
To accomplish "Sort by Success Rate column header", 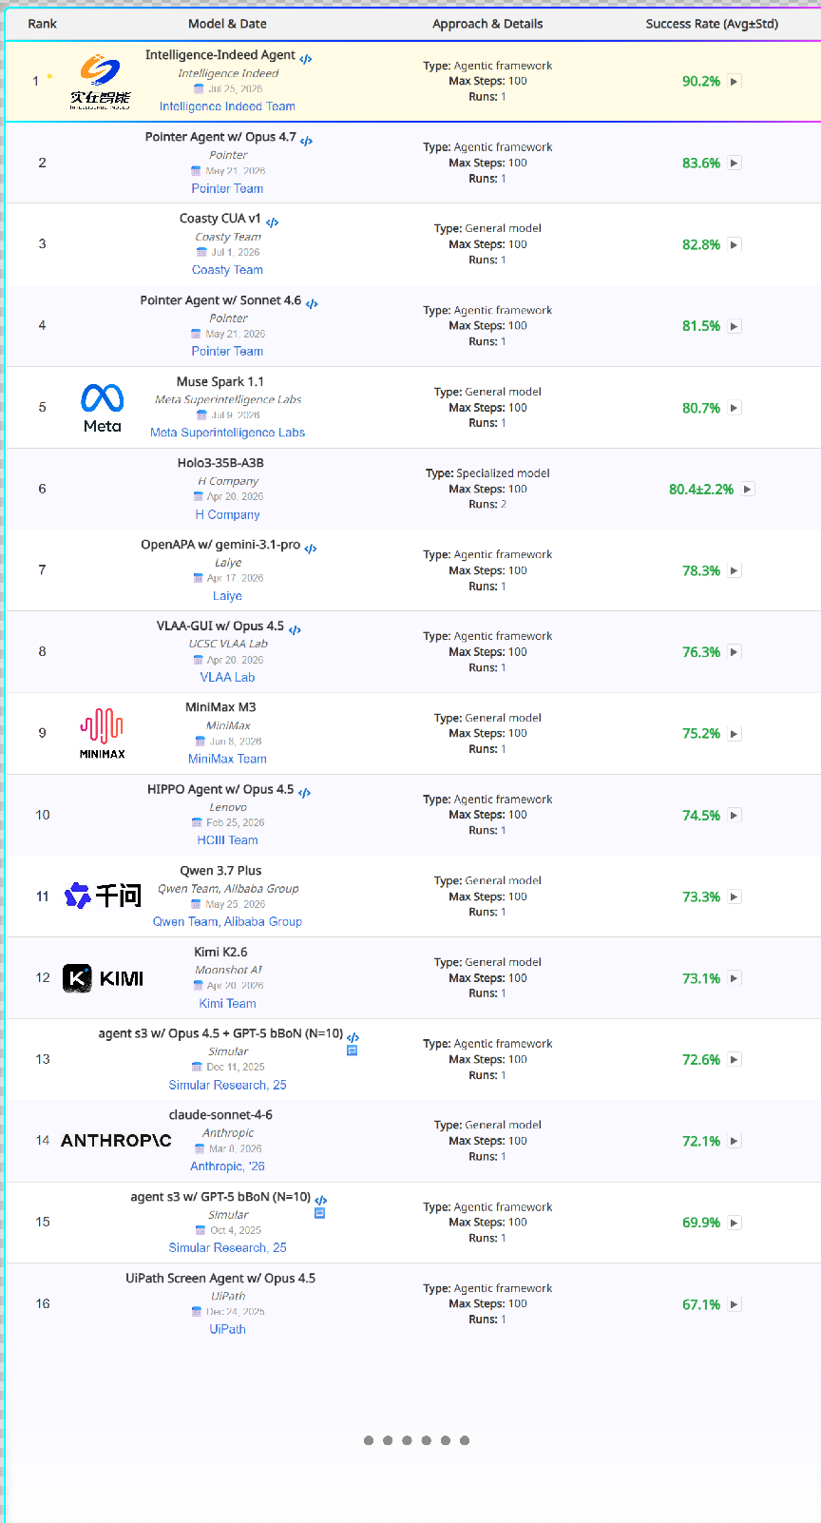I will click(x=712, y=24).
